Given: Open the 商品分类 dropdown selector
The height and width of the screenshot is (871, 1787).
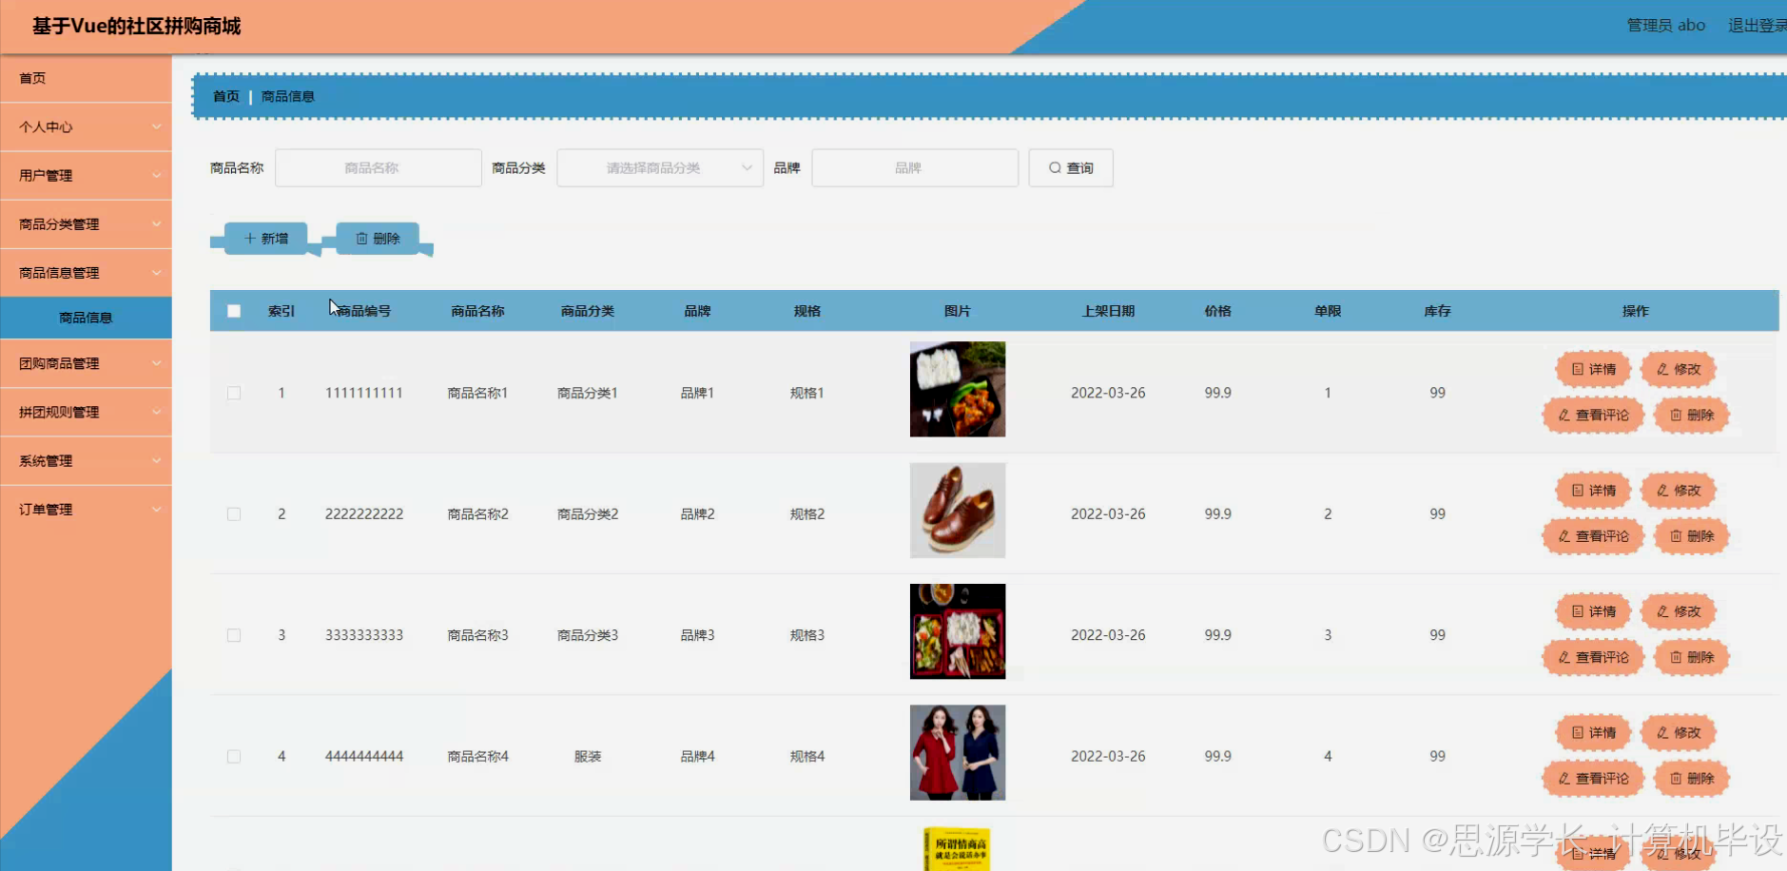Looking at the screenshot, I should coord(659,167).
